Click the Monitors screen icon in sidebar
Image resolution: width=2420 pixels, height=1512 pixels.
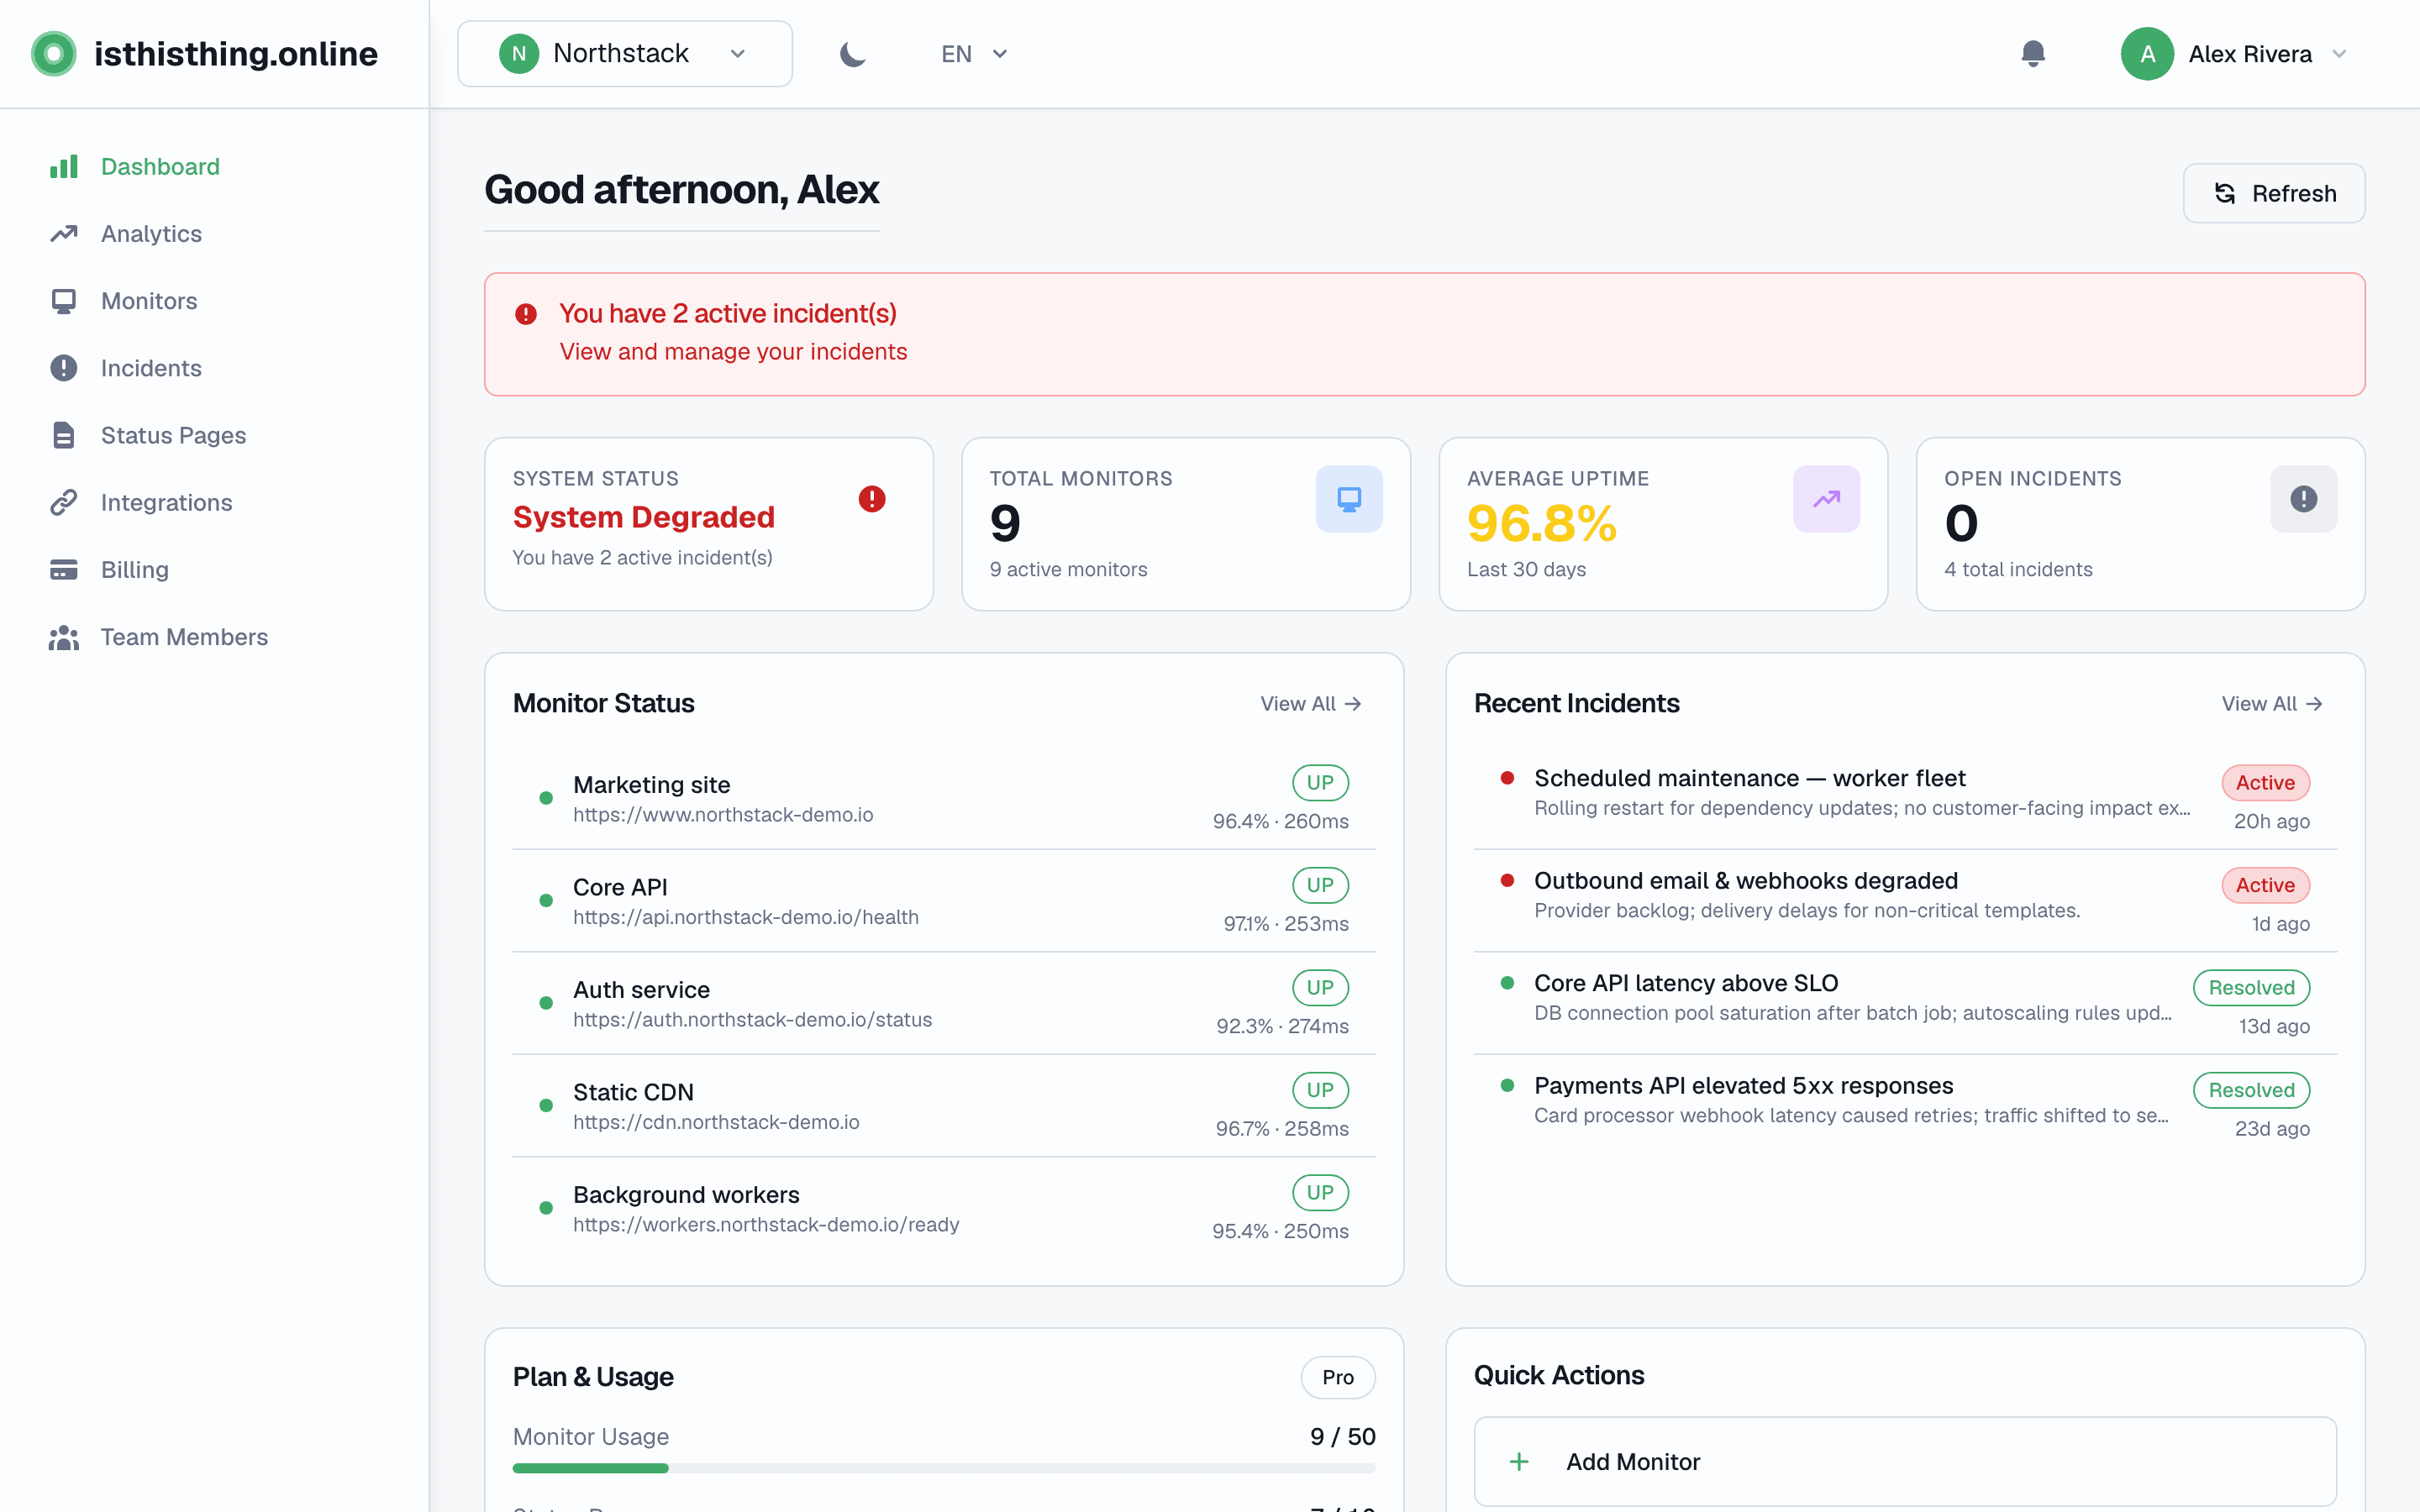pos(64,301)
